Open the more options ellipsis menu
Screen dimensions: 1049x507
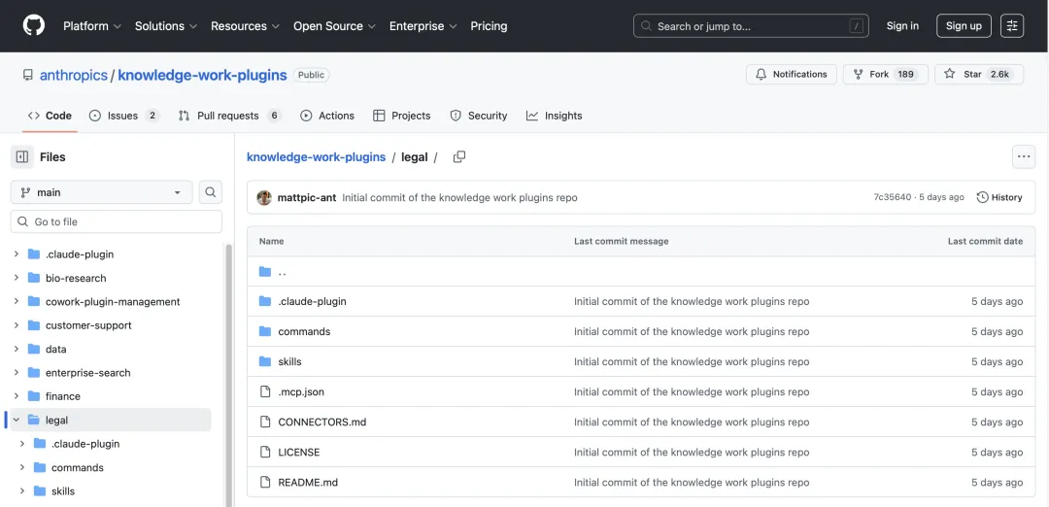[x=1023, y=156]
